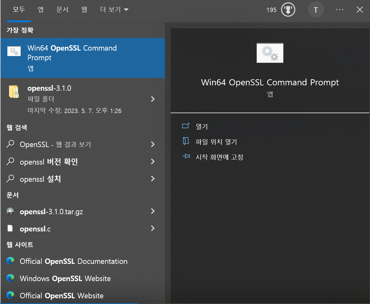Click the openssl-3.1.0 folder icon

click(14, 91)
